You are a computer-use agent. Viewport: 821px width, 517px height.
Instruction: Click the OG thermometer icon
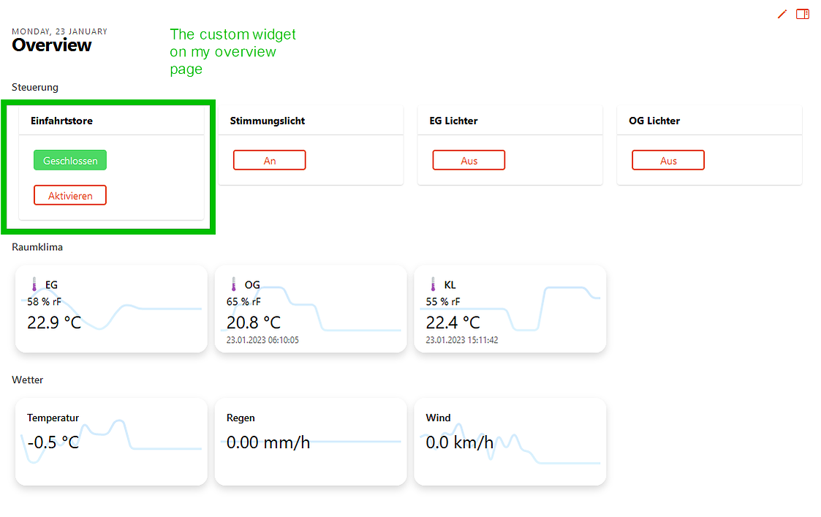pos(233,284)
